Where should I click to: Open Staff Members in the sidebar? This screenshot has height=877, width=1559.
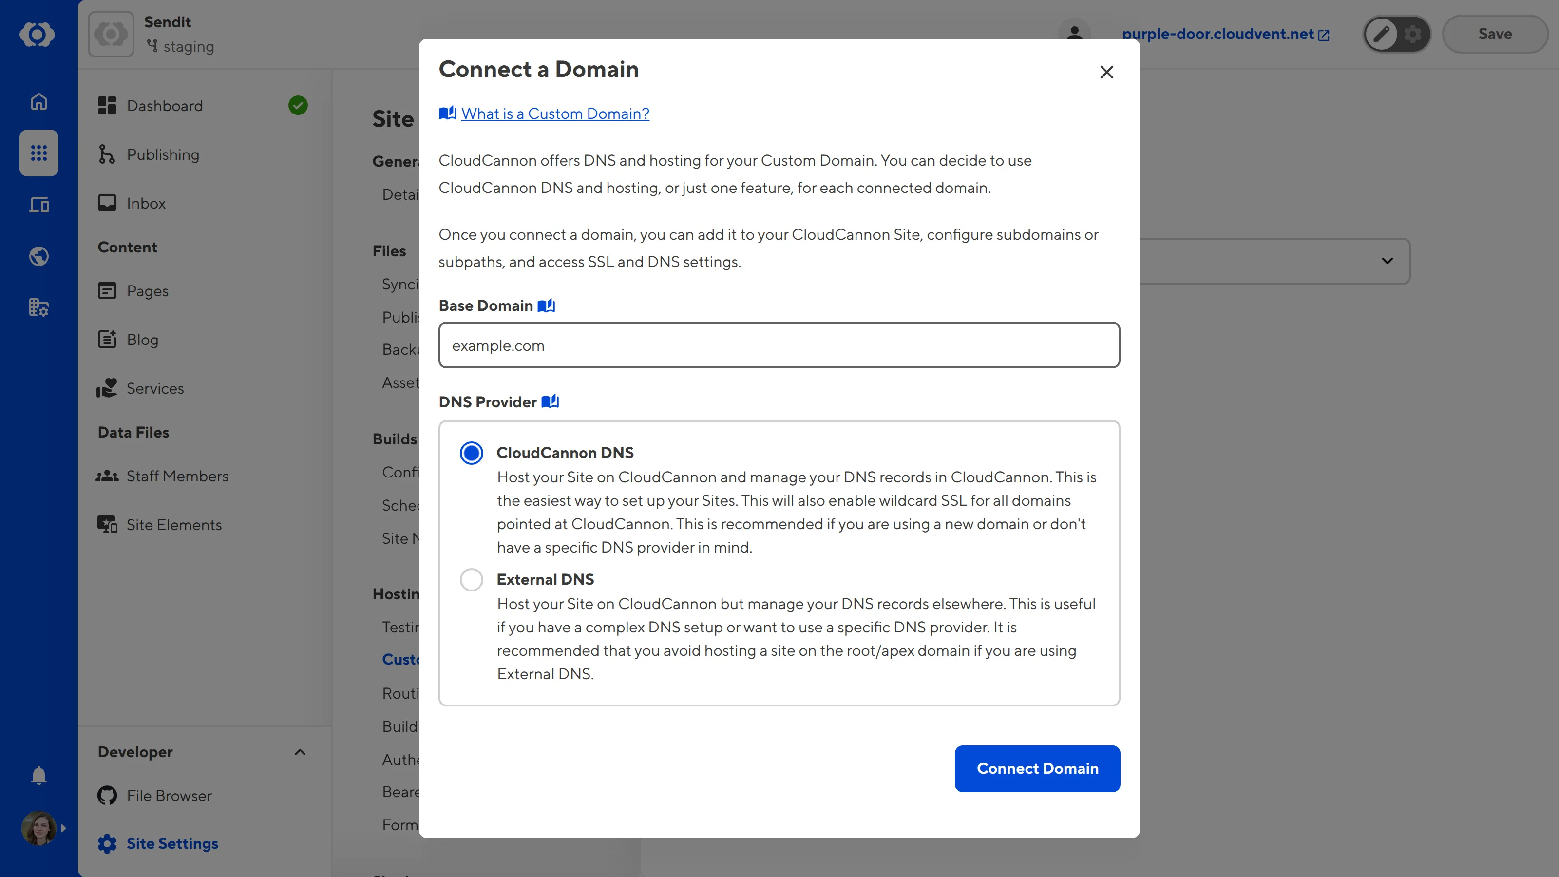point(177,476)
